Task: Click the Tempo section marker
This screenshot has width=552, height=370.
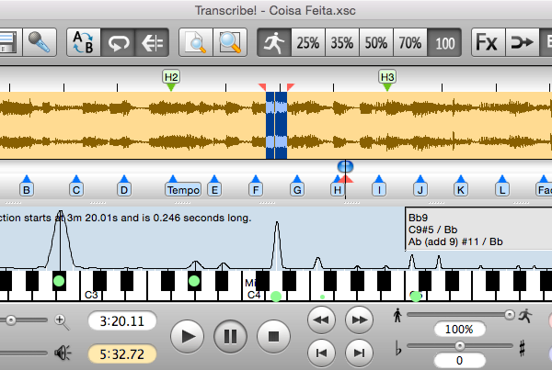Action: (183, 190)
